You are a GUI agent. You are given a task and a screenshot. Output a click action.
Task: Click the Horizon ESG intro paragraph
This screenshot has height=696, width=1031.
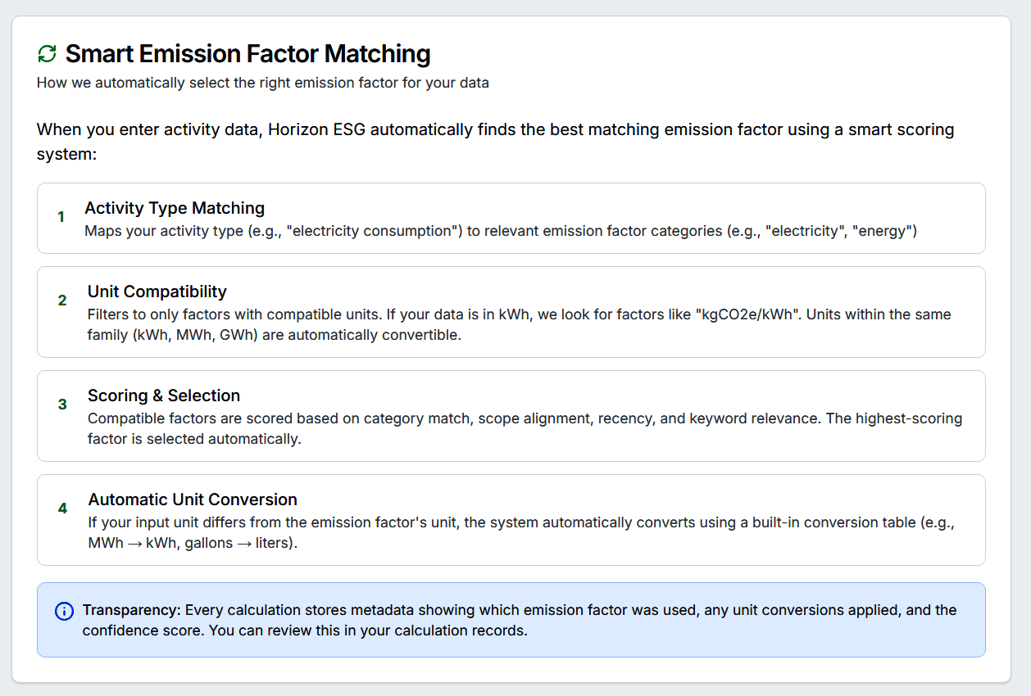496,142
